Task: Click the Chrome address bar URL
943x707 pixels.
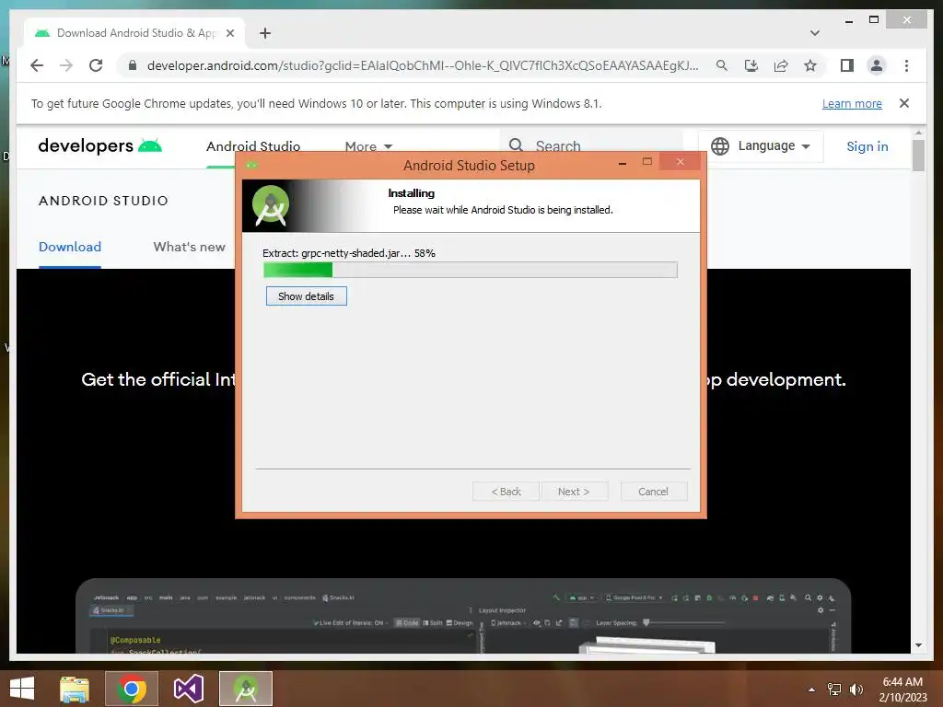Action: coord(423,65)
